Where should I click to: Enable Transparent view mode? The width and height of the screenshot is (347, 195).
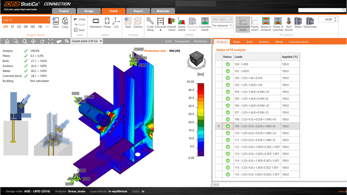click(x=182, y=41)
